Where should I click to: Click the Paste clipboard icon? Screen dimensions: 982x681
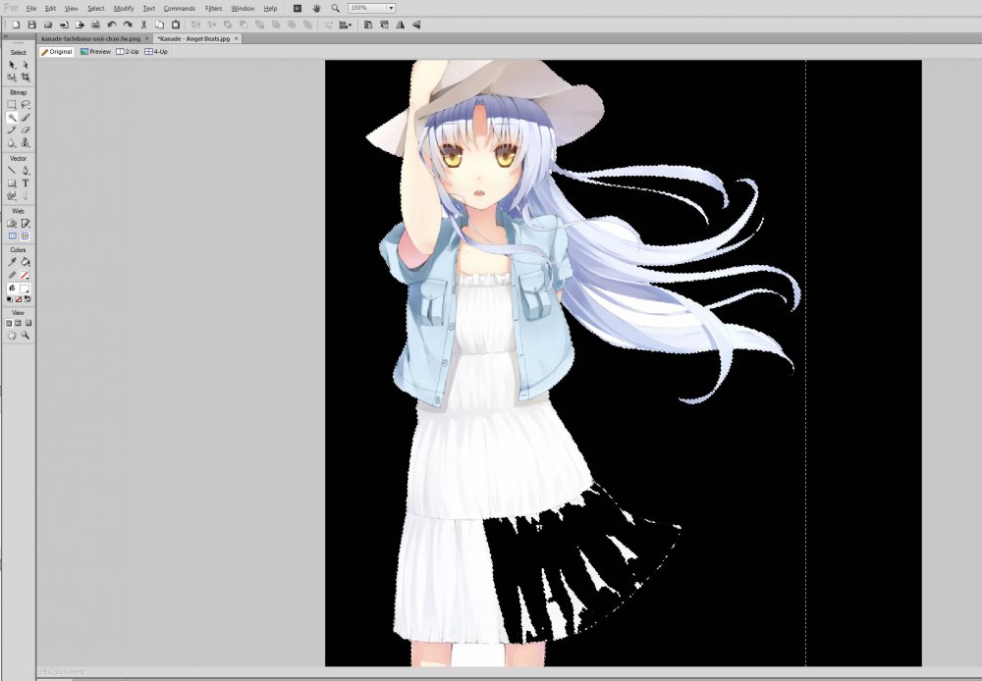(176, 26)
